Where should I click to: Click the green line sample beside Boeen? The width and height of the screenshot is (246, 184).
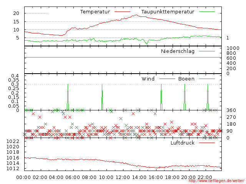click(207, 79)
